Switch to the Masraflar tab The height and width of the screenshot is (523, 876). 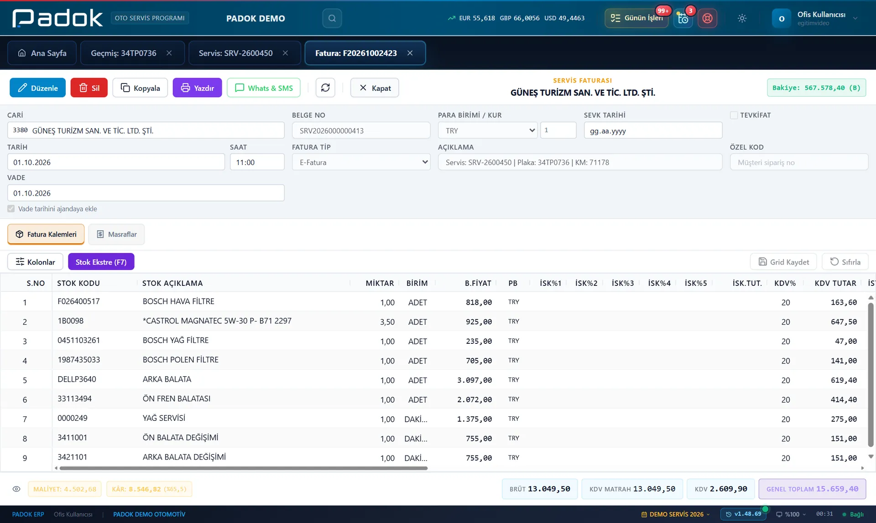click(x=116, y=234)
